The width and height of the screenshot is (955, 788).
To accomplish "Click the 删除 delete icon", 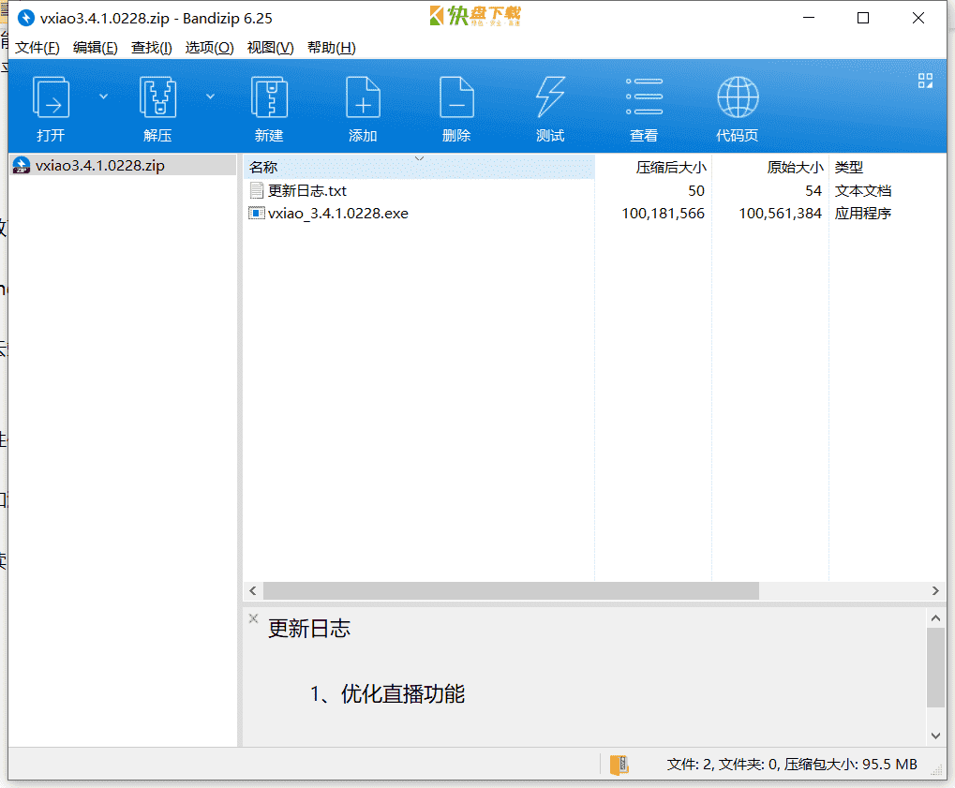I will click(x=456, y=97).
